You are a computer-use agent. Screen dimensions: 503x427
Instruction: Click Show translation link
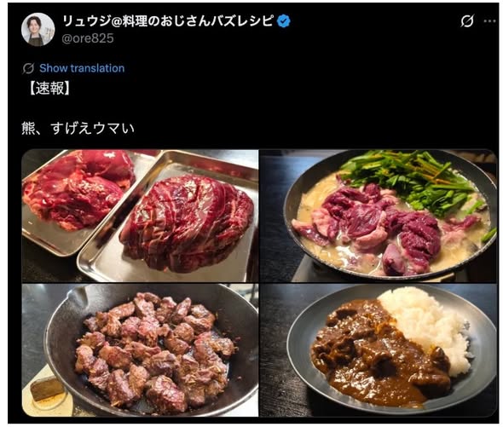(82, 68)
